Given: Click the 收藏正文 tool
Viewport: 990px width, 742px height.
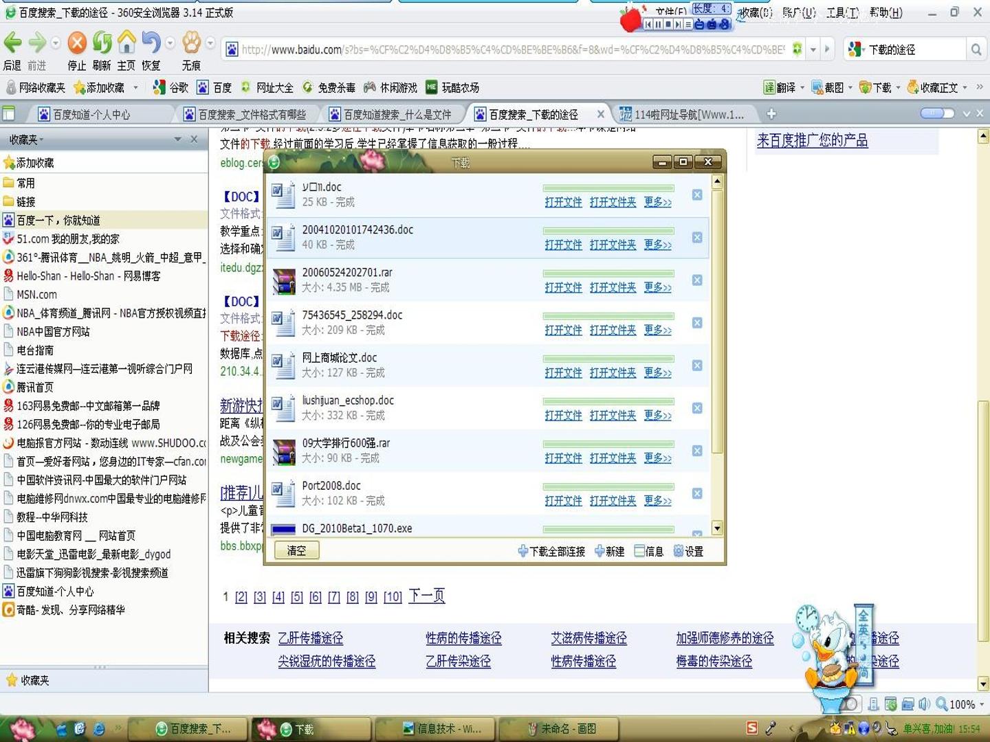Looking at the screenshot, I should [933, 87].
